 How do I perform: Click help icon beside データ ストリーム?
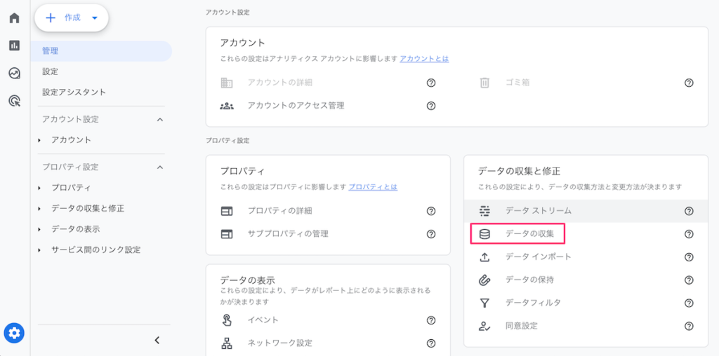point(689,211)
